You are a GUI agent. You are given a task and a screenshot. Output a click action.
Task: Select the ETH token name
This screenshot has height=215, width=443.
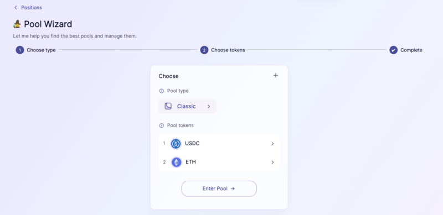[x=190, y=162]
